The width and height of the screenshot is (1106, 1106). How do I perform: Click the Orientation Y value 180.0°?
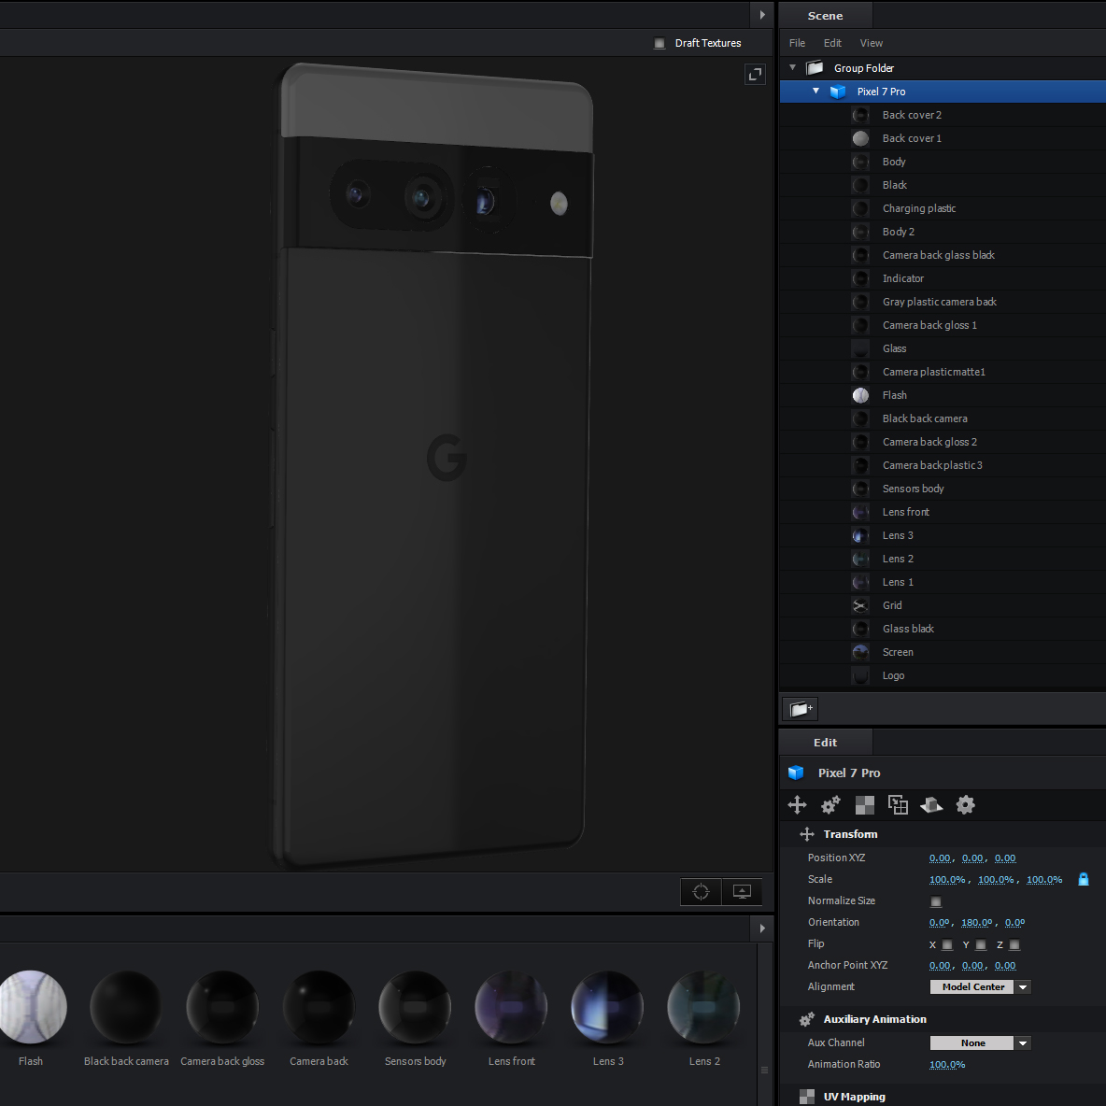click(x=977, y=923)
